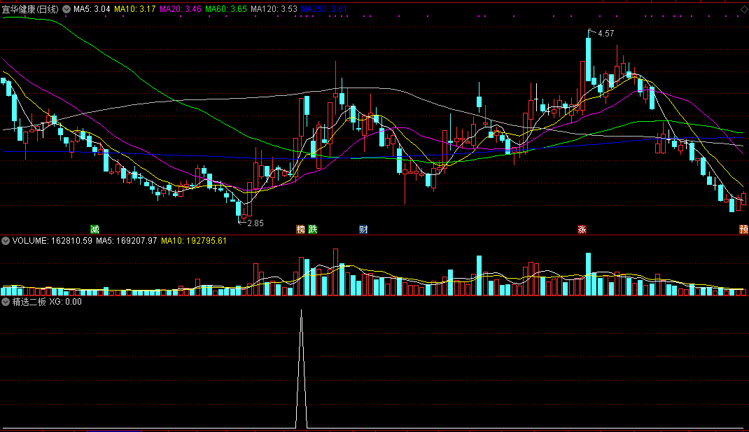Expand the main chart indicator dropdown arrow
The height and width of the screenshot is (432, 749).
tap(66, 9)
